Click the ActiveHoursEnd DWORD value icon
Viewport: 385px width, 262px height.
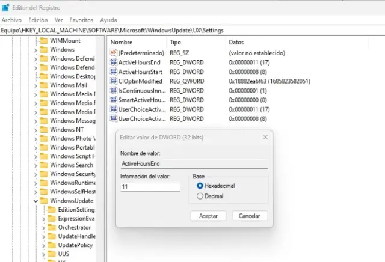[x=113, y=62]
